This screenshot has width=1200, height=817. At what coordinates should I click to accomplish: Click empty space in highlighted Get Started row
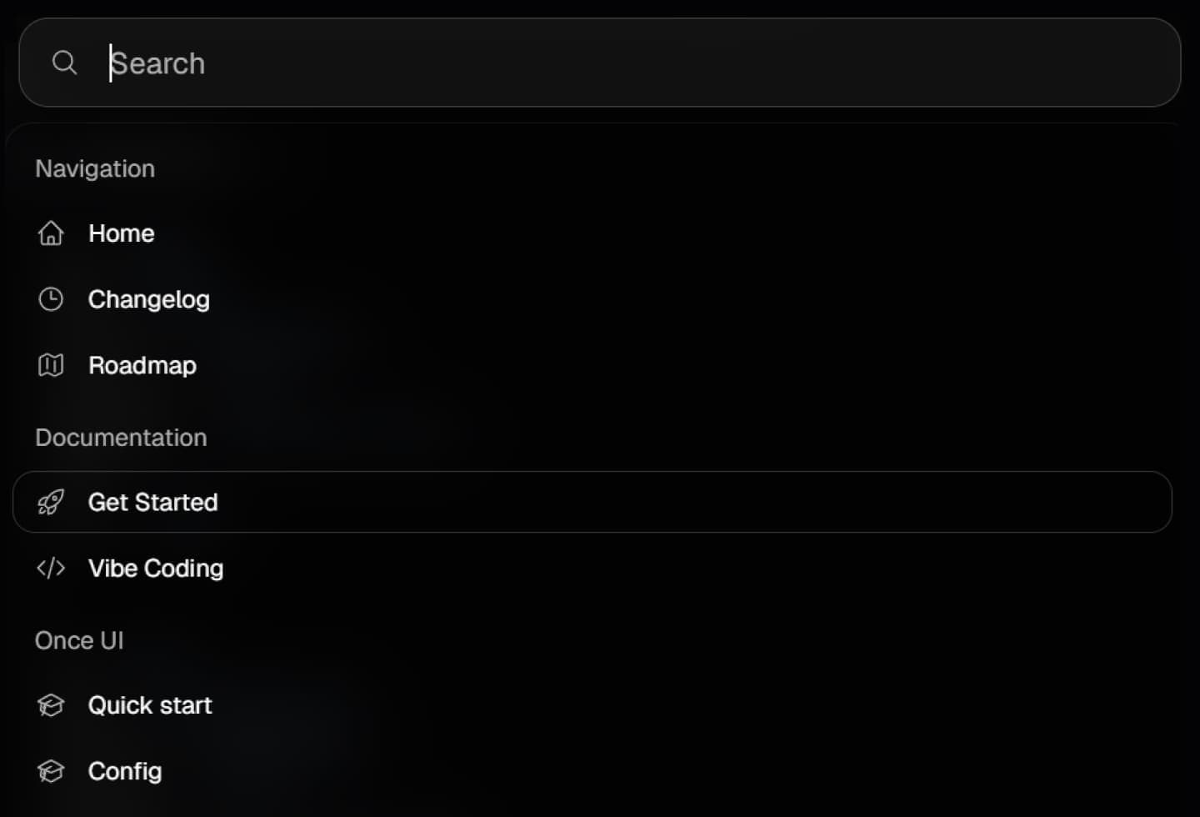click(x=692, y=502)
